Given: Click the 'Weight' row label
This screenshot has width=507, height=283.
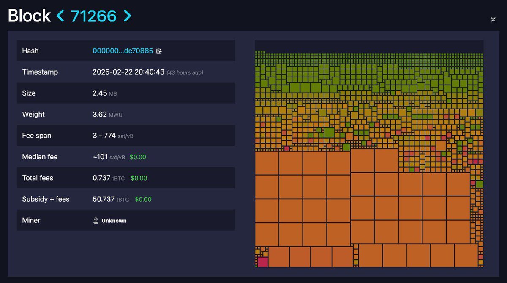Looking at the screenshot, I should pyautogui.click(x=33, y=115).
